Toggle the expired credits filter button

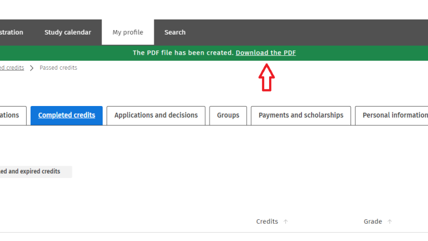click(x=32, y=171)
